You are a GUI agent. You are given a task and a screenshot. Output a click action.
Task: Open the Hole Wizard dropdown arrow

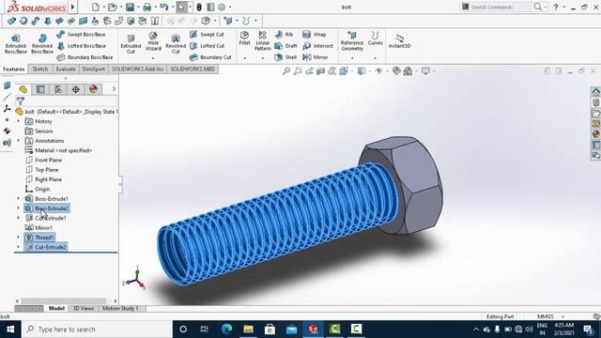tap(153, 58)
